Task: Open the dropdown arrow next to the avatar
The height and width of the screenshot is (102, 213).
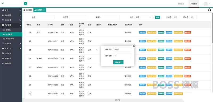Action: click(x=209, y=4)
